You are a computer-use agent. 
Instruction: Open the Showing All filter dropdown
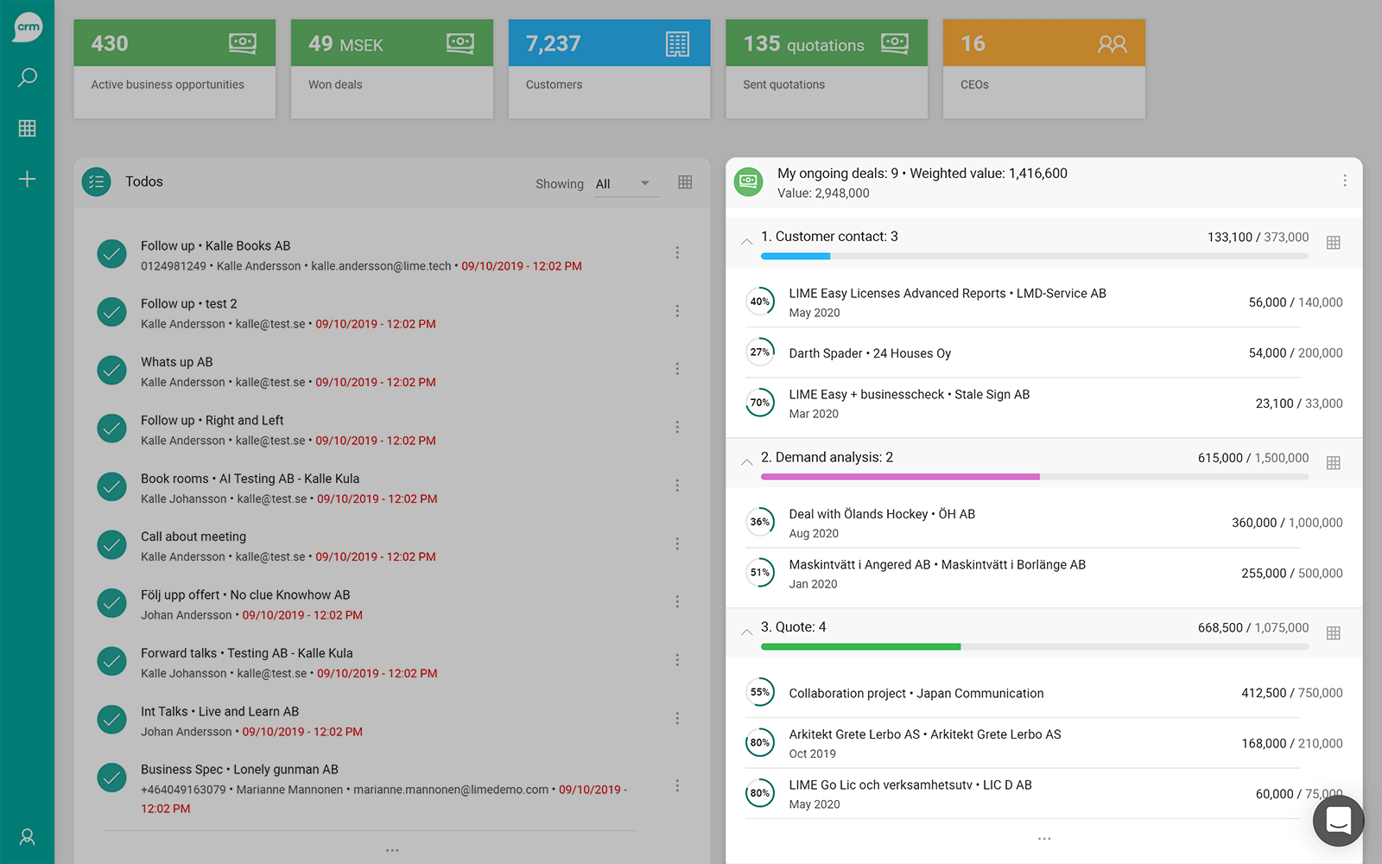tap(626, 184)
